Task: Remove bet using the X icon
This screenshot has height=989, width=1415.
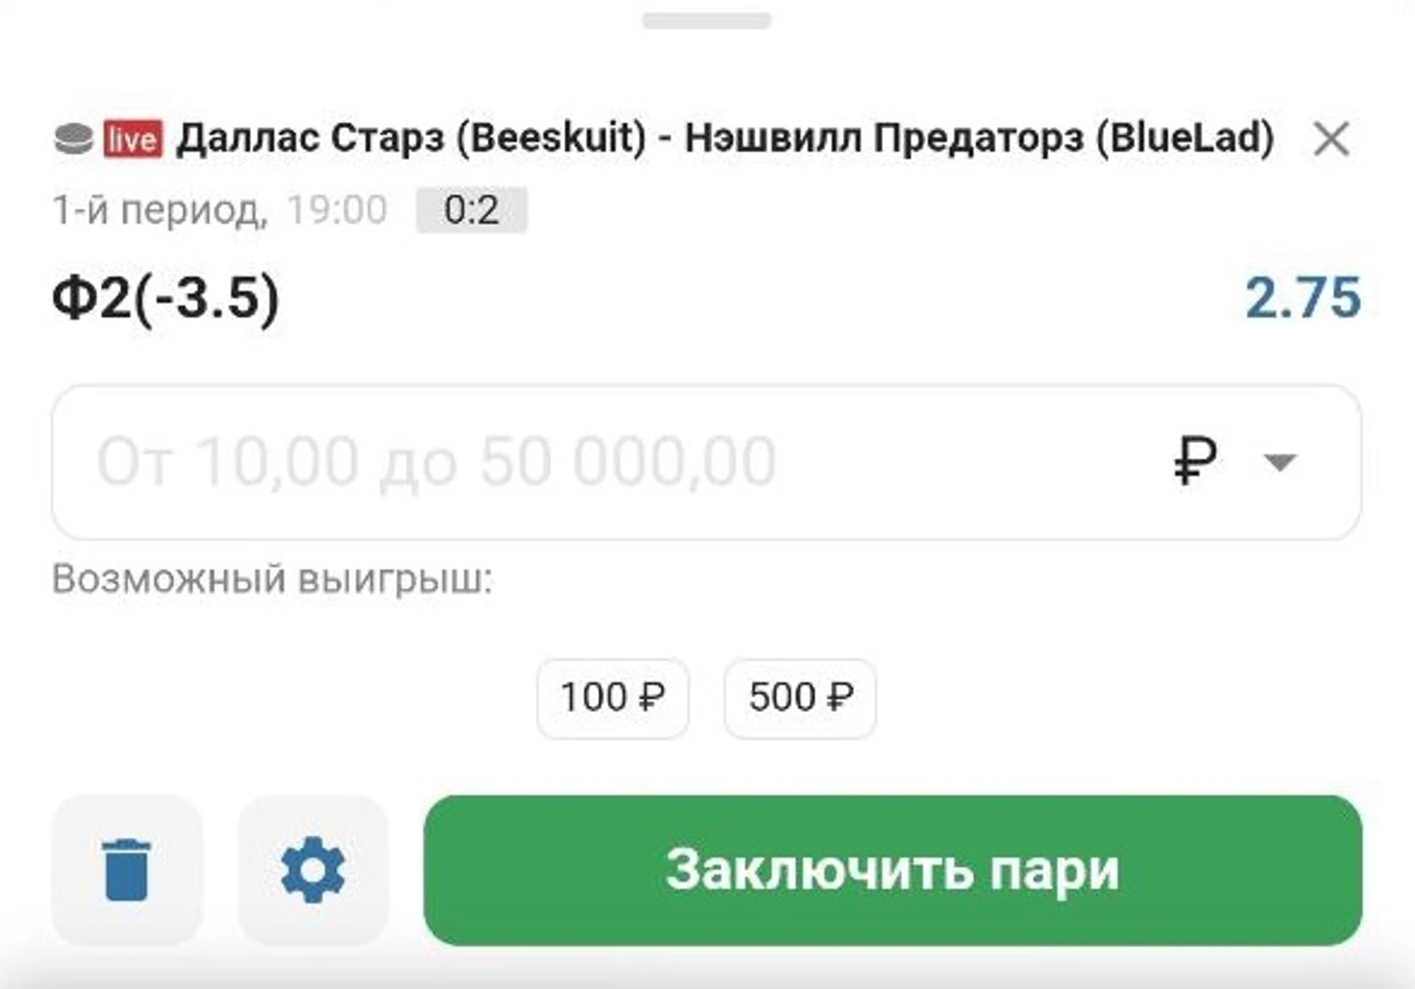Action: coord(1332,139)
